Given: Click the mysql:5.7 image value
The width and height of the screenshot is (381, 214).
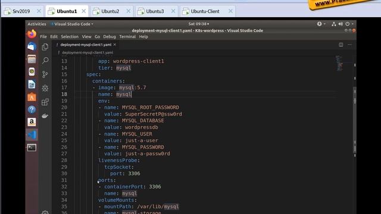Looking at the screenshot, I should 132,87.
